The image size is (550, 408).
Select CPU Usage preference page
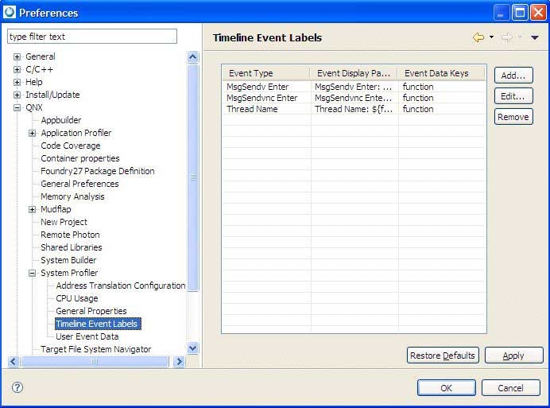point(77,298)
